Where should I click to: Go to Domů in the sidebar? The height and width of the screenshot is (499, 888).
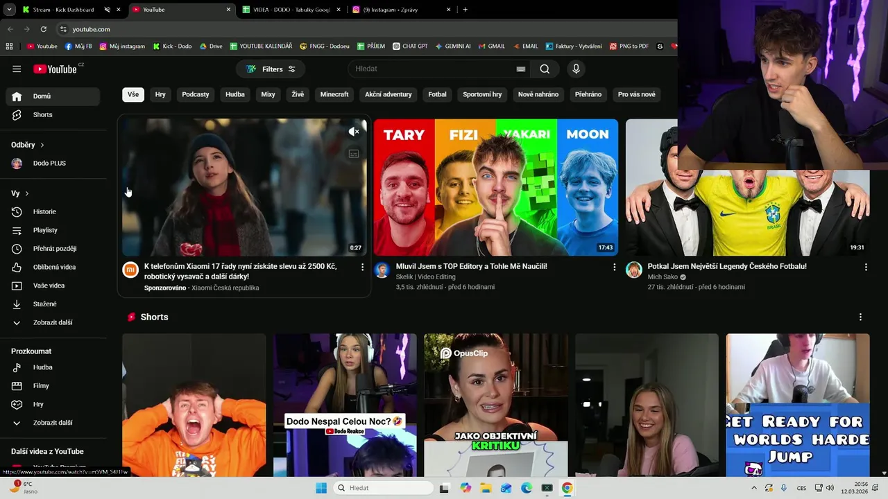click(53, 96)
